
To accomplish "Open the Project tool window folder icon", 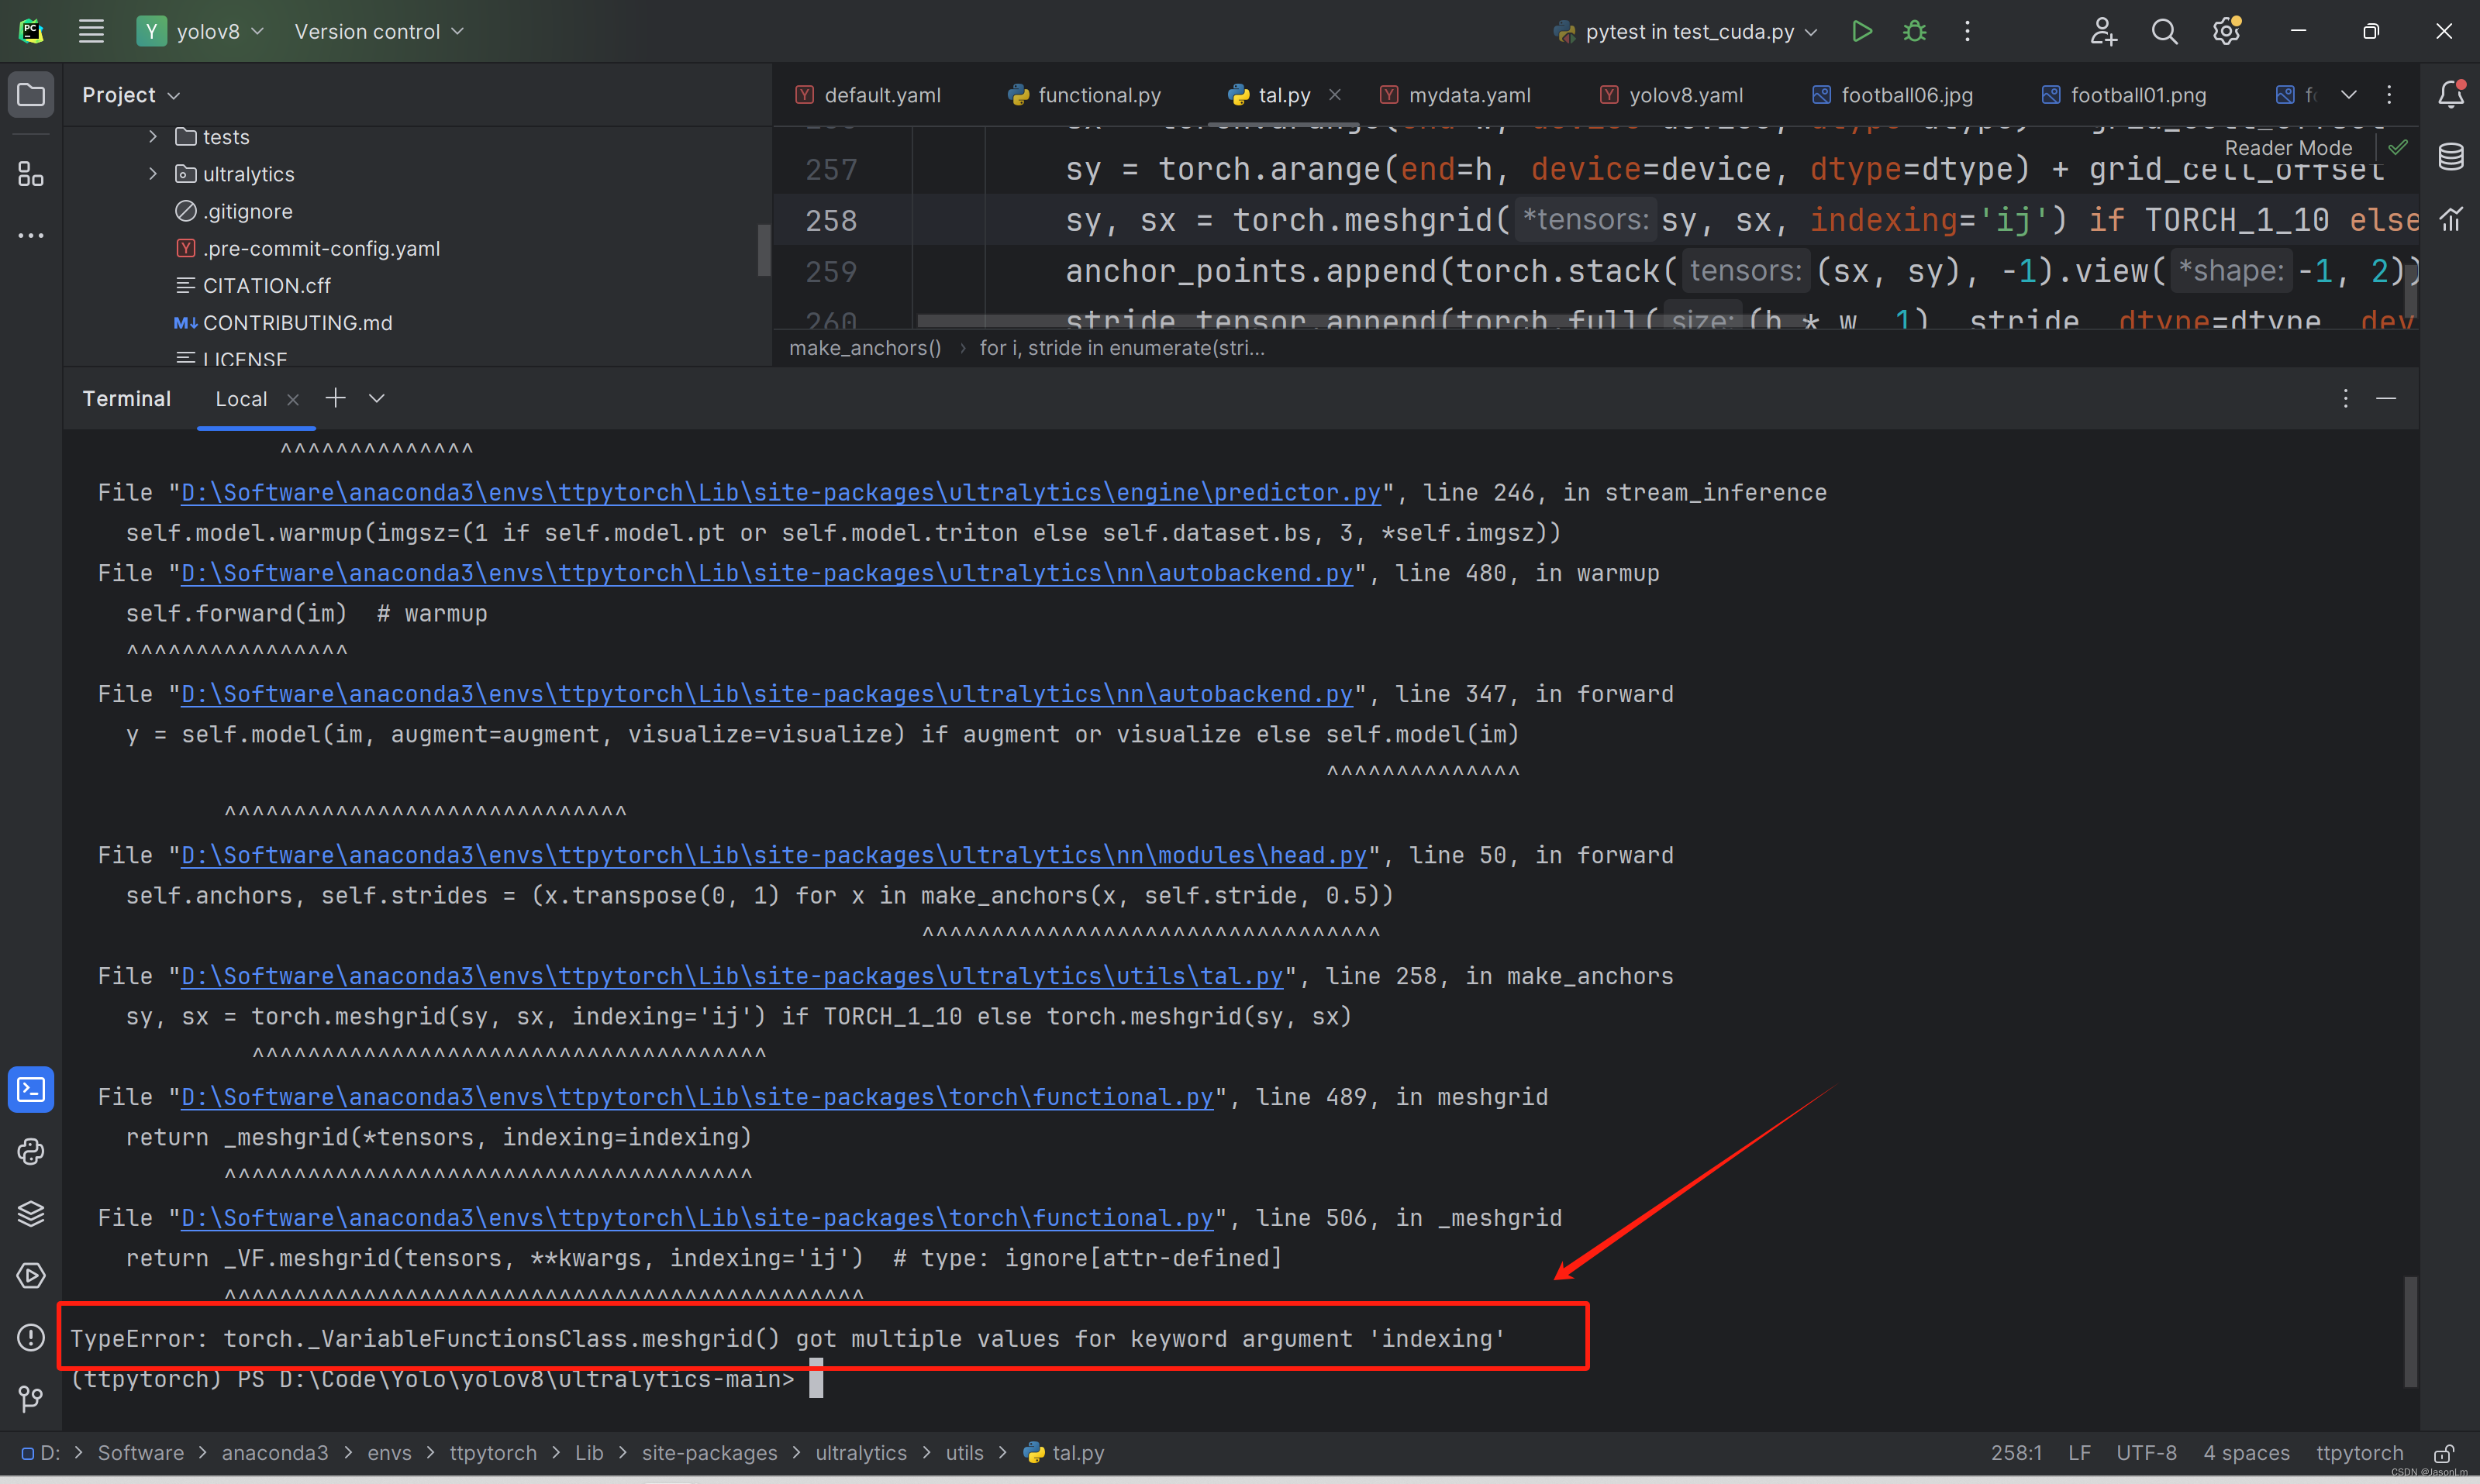I will 31,95.
